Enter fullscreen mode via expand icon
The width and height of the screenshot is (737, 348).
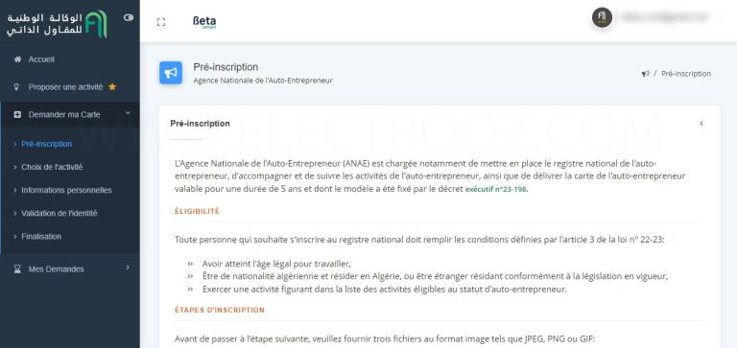[161, 22]
